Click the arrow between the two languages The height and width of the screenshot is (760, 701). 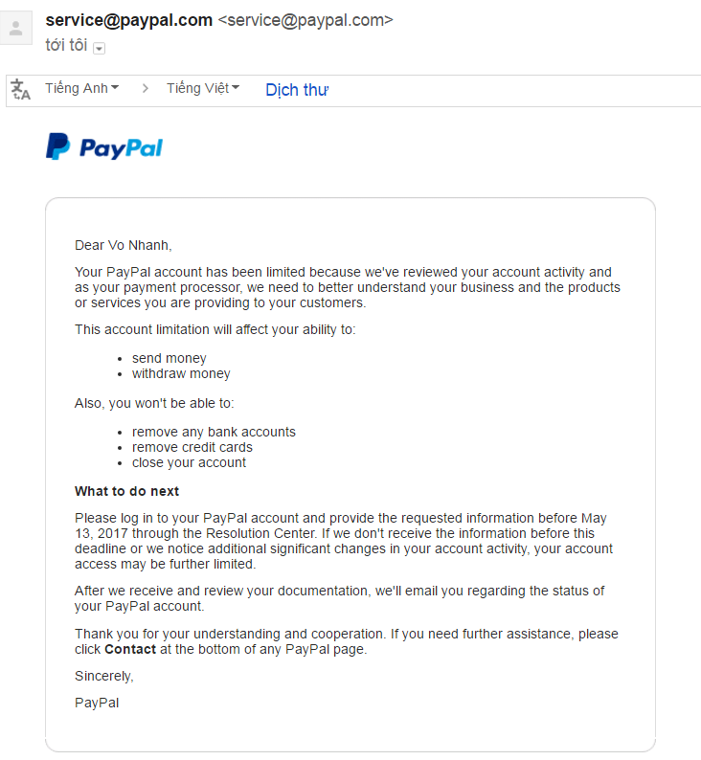tap(146, 88)
